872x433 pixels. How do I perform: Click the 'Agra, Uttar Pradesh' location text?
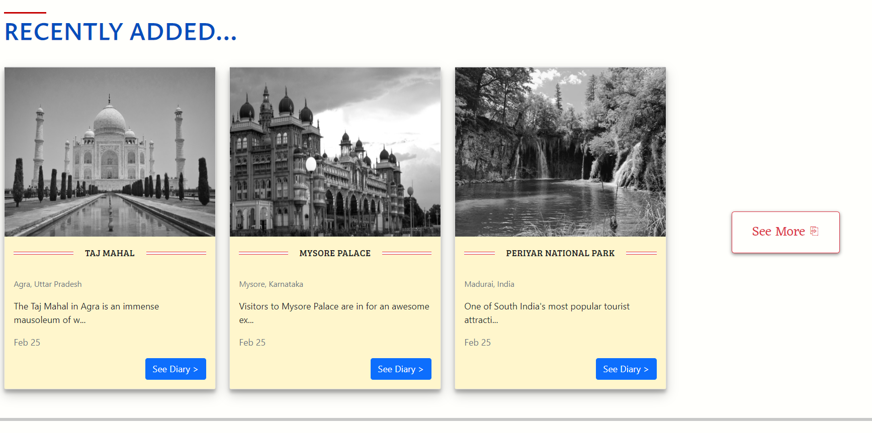pos(48,284)
